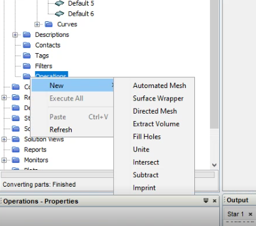This screenshot has width=256, height=226.
Task: Click the Descriptions folder icon
Action: 27,34
